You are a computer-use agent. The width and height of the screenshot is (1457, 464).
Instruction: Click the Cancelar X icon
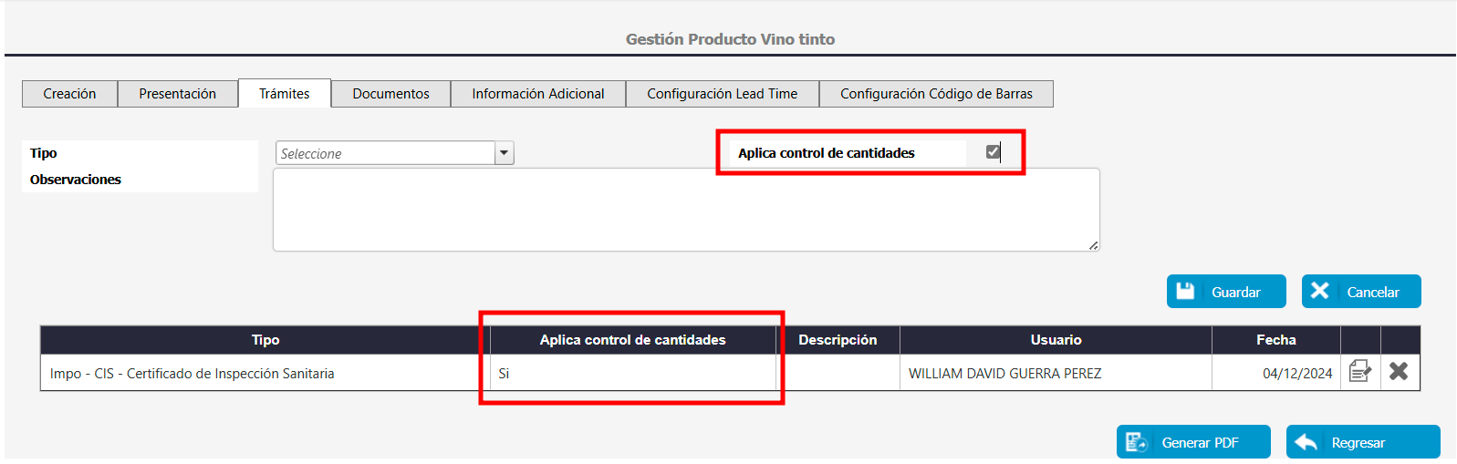pyautogui.click(x=1319, y=291)
